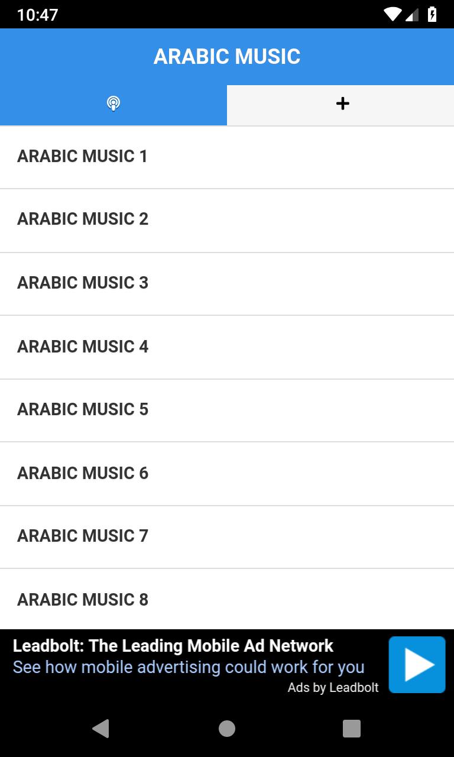
Task: Choose ARABIC MUSIC 8 from list
Action: pyautogui.click(x=227, y=599)
